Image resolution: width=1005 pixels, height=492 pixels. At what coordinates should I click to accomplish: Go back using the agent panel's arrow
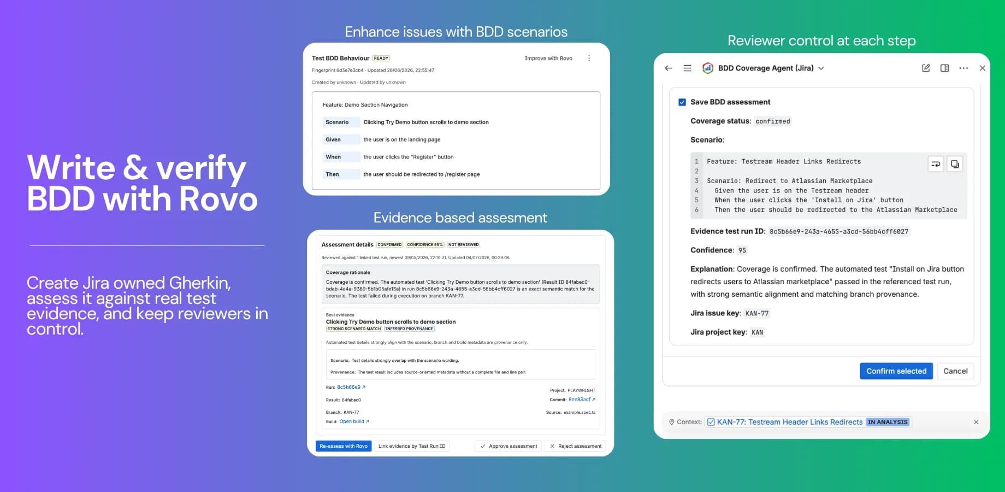click(x=669, y=68)
